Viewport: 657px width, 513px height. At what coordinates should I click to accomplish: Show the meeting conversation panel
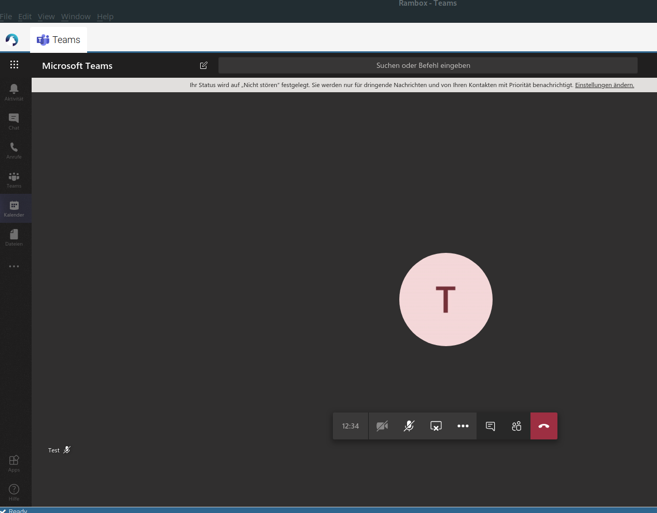[x=490, y=426]
